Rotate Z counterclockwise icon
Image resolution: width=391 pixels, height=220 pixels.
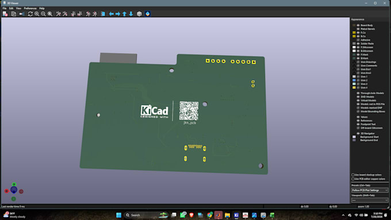click(95, 14)
